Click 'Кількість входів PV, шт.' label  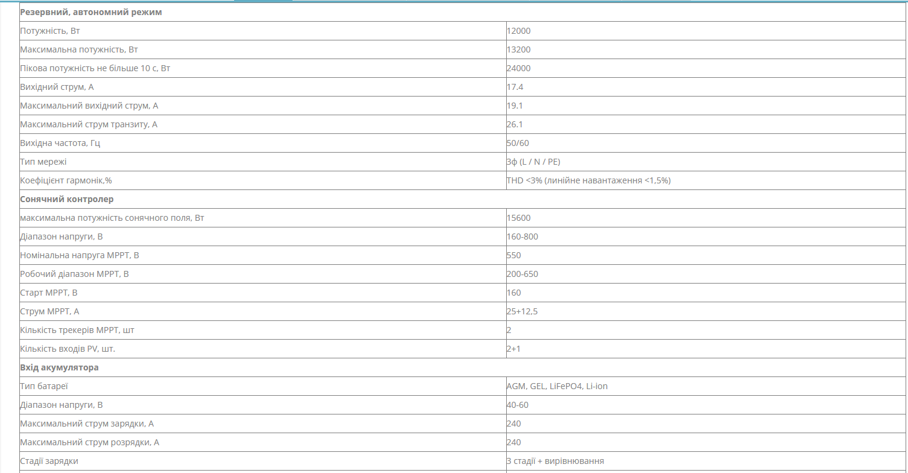pyautogui.click(x=68, y=349)
